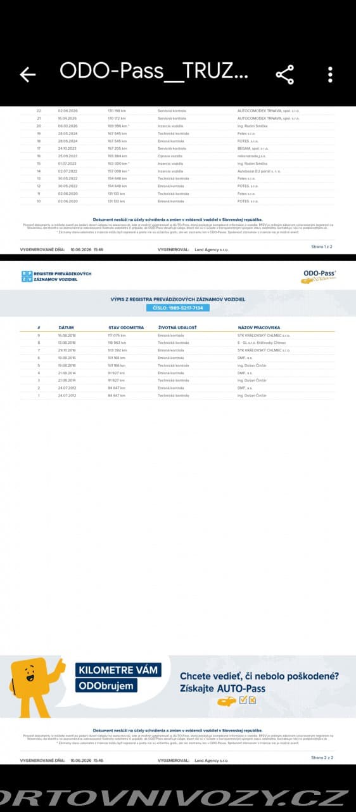Tap the ODO-Pass logo on page two
The height and width of the screenshot is (812, 356).
pyautogui.click(x=319, y=276)
